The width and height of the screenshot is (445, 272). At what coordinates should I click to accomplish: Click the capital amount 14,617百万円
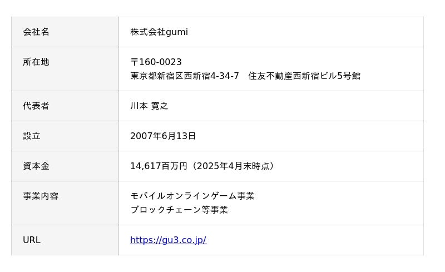(x=159, y=166)
